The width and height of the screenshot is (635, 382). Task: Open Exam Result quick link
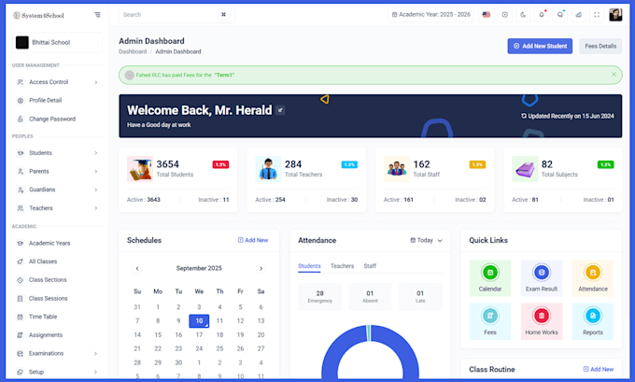(x=542, y=278)
